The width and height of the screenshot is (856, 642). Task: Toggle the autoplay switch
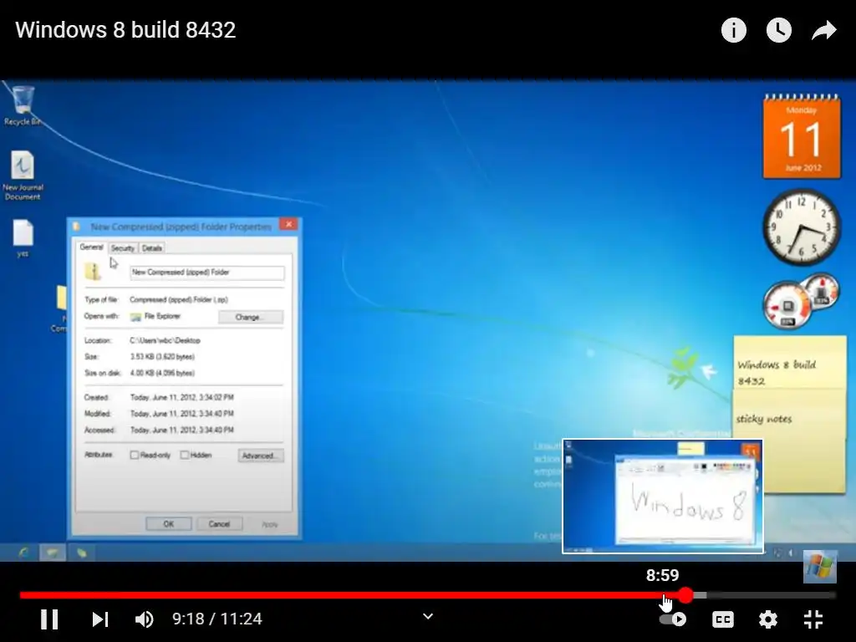(x=673, y=619)
